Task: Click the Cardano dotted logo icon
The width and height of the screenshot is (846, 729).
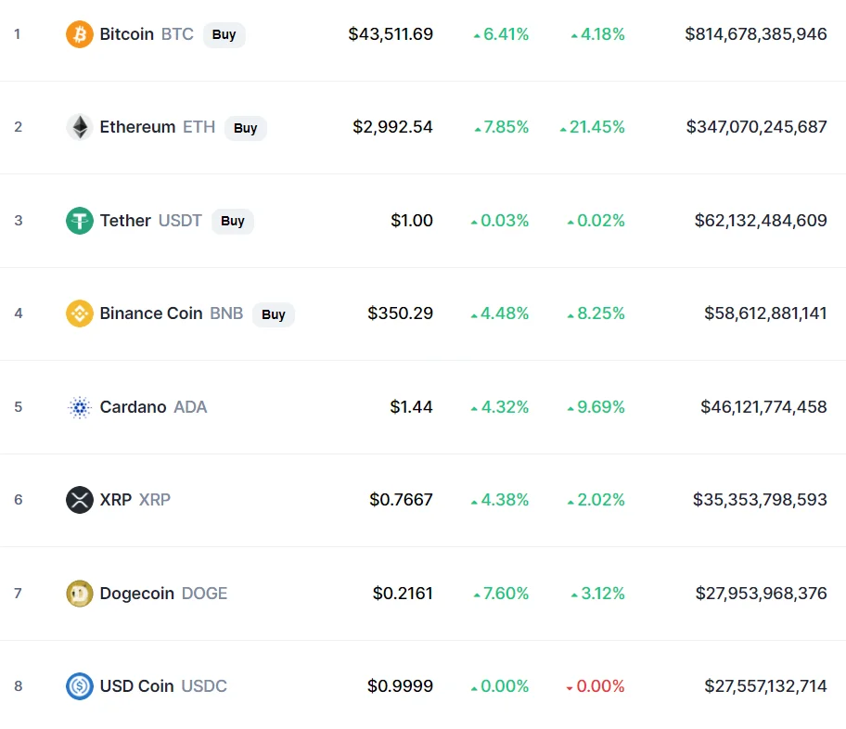Action: pos(80,407)
